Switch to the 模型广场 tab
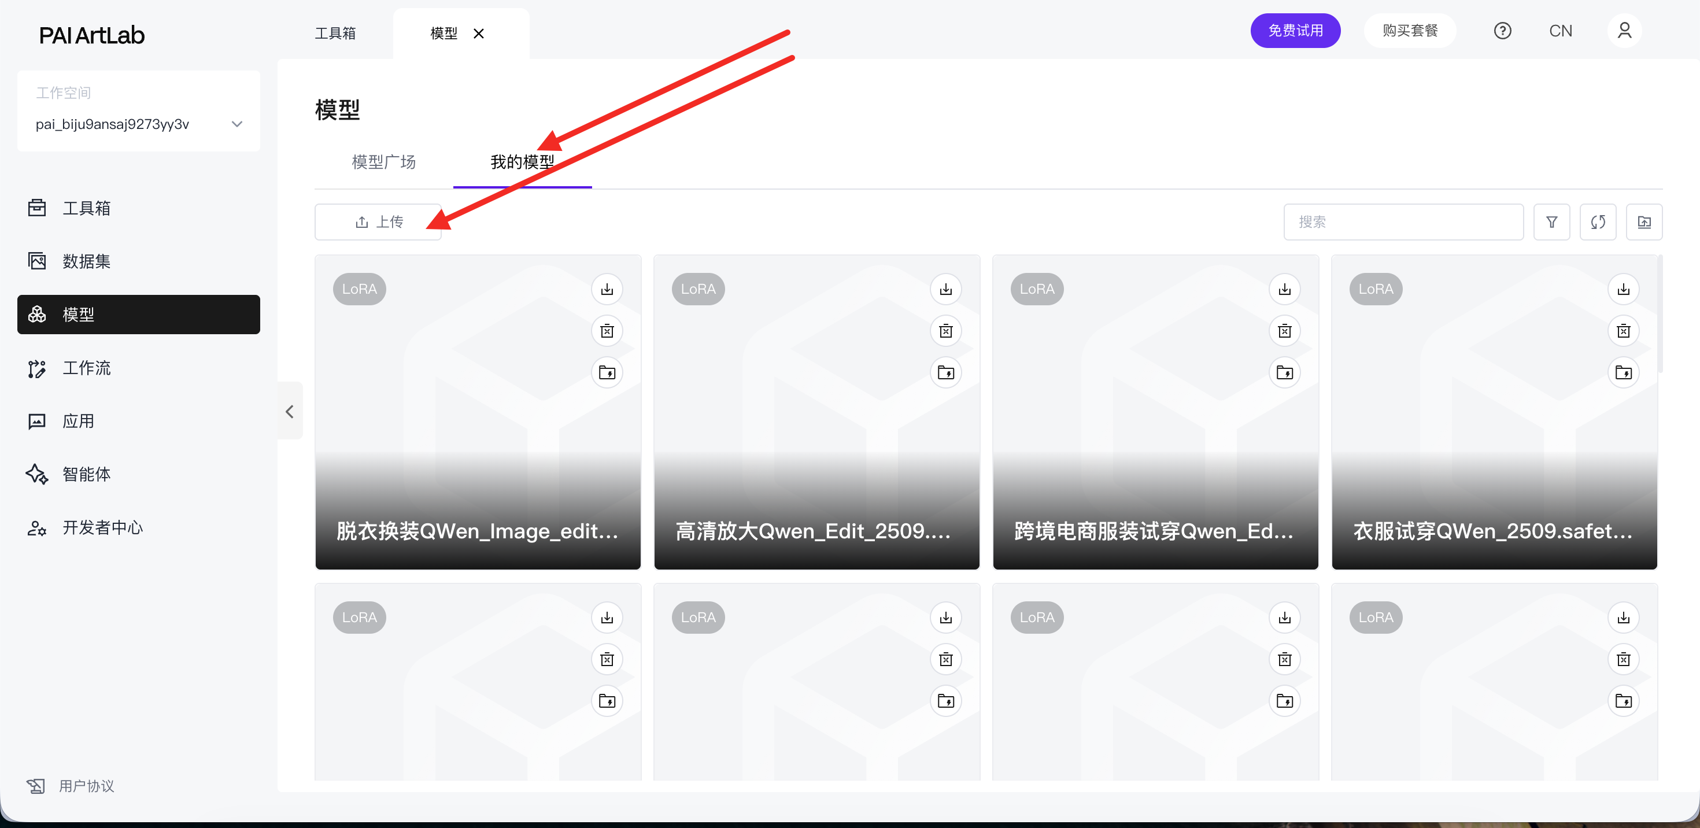1700x828 pixels. (x=383, y=162)
